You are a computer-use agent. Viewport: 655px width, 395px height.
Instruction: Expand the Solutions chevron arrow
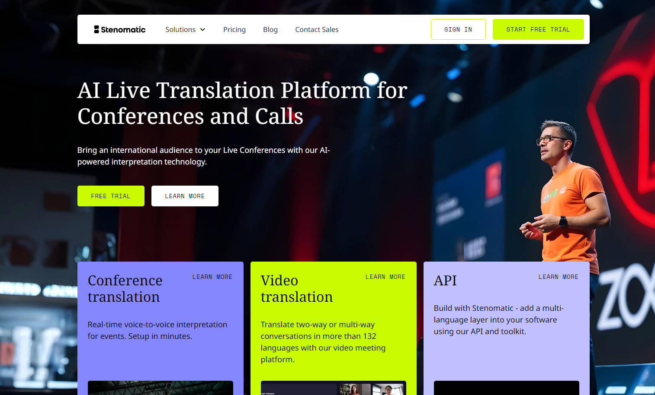coord(202,30)
